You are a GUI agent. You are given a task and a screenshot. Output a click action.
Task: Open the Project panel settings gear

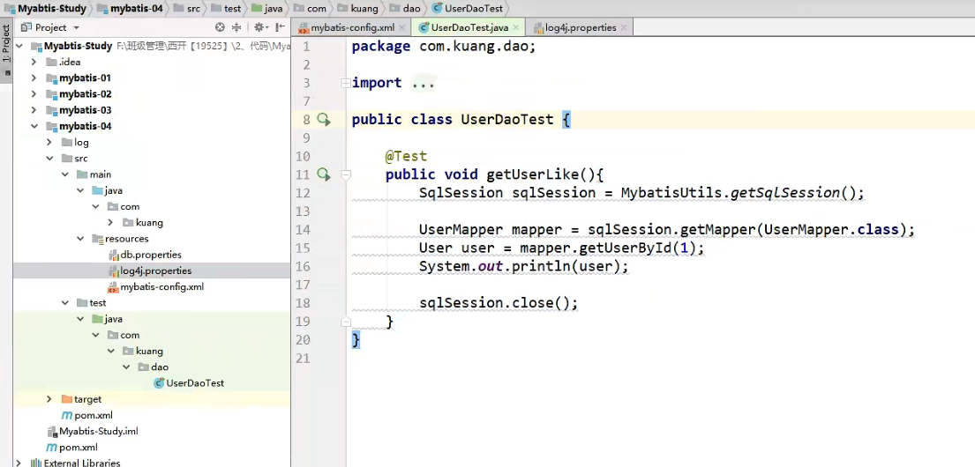click(x=259, y=27)
